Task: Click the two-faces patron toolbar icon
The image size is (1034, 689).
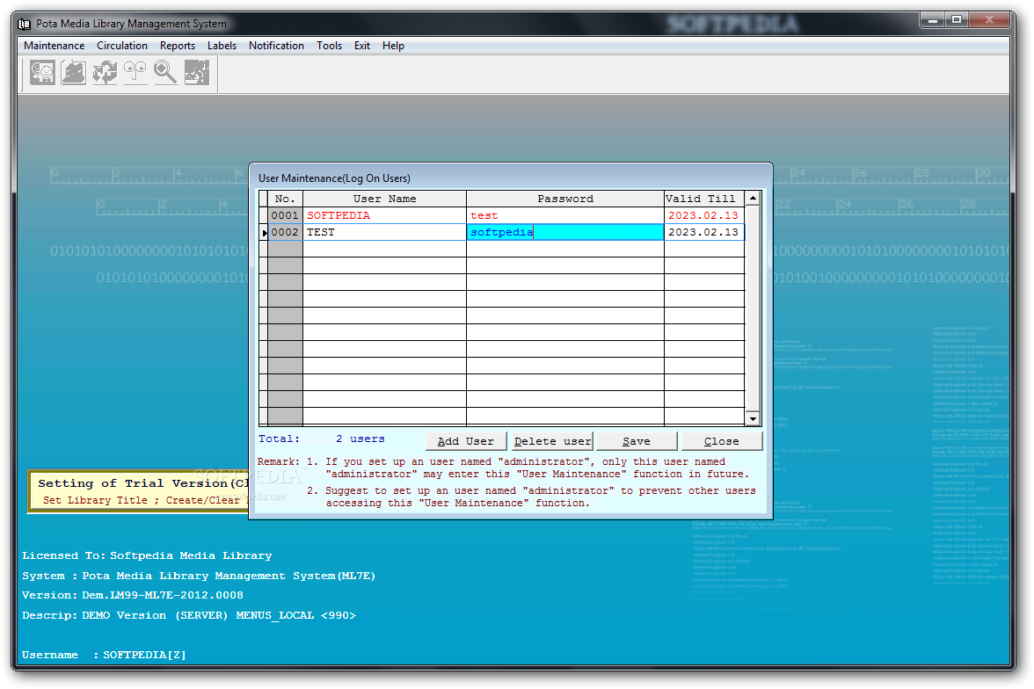Action: coord(42,73)
